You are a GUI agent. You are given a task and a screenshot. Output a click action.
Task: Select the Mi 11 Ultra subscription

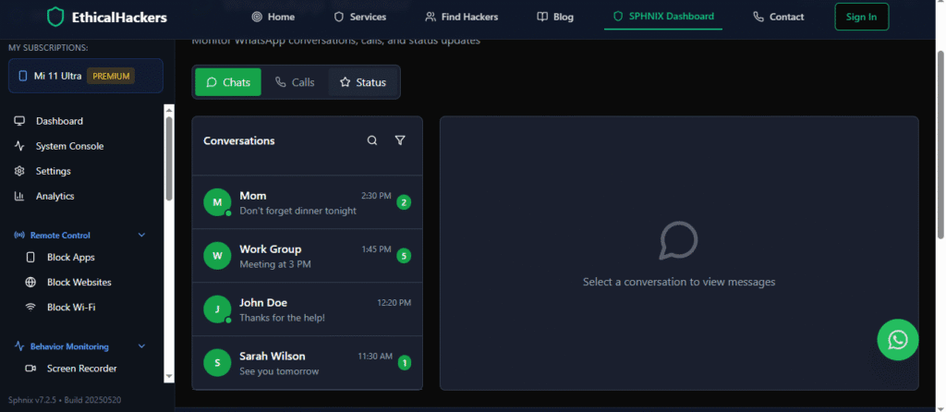pyautogui.click(x=85, y=76)
